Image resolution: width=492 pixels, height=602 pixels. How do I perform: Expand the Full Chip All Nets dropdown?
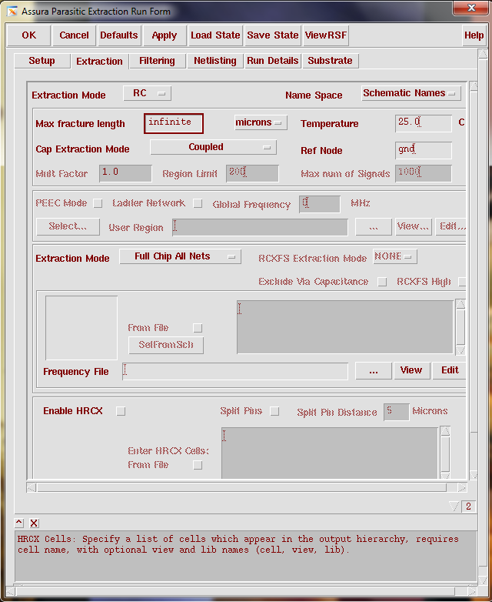coord(180,256)
